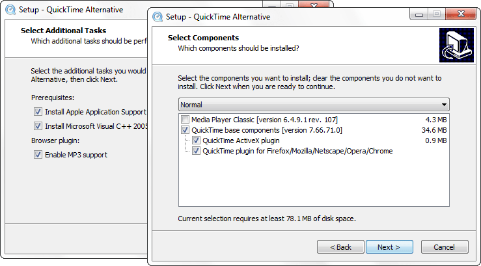The height and width of the screenshot is (266, 481).
Task: Open the Normal installation type dropdown
Action: click(314, 105)
